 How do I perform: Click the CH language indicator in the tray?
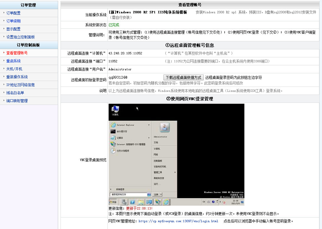click(x=204, y=202)
